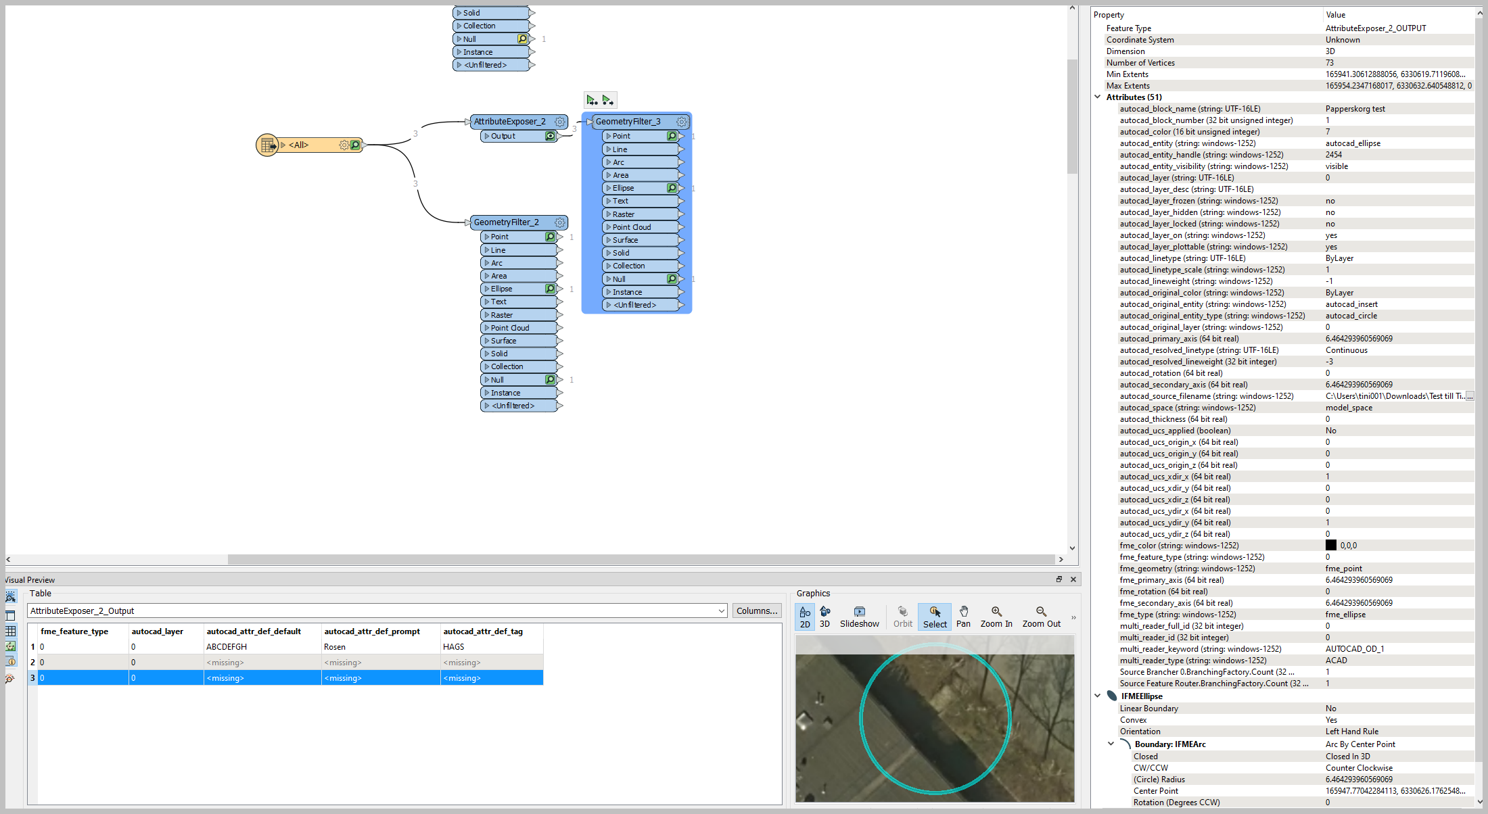Toggle the window layout icon in Visual Preview sidebar

click(x=10, y=615)
